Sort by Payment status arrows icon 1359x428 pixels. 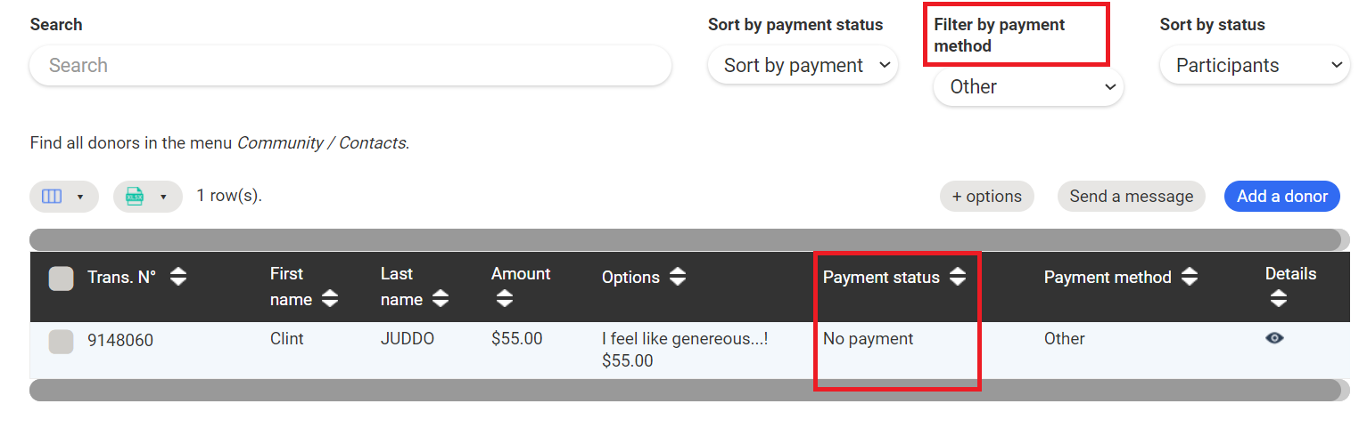point(958,277)
